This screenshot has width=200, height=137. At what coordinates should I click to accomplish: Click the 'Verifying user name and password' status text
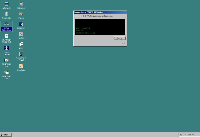tap(100, 16)
